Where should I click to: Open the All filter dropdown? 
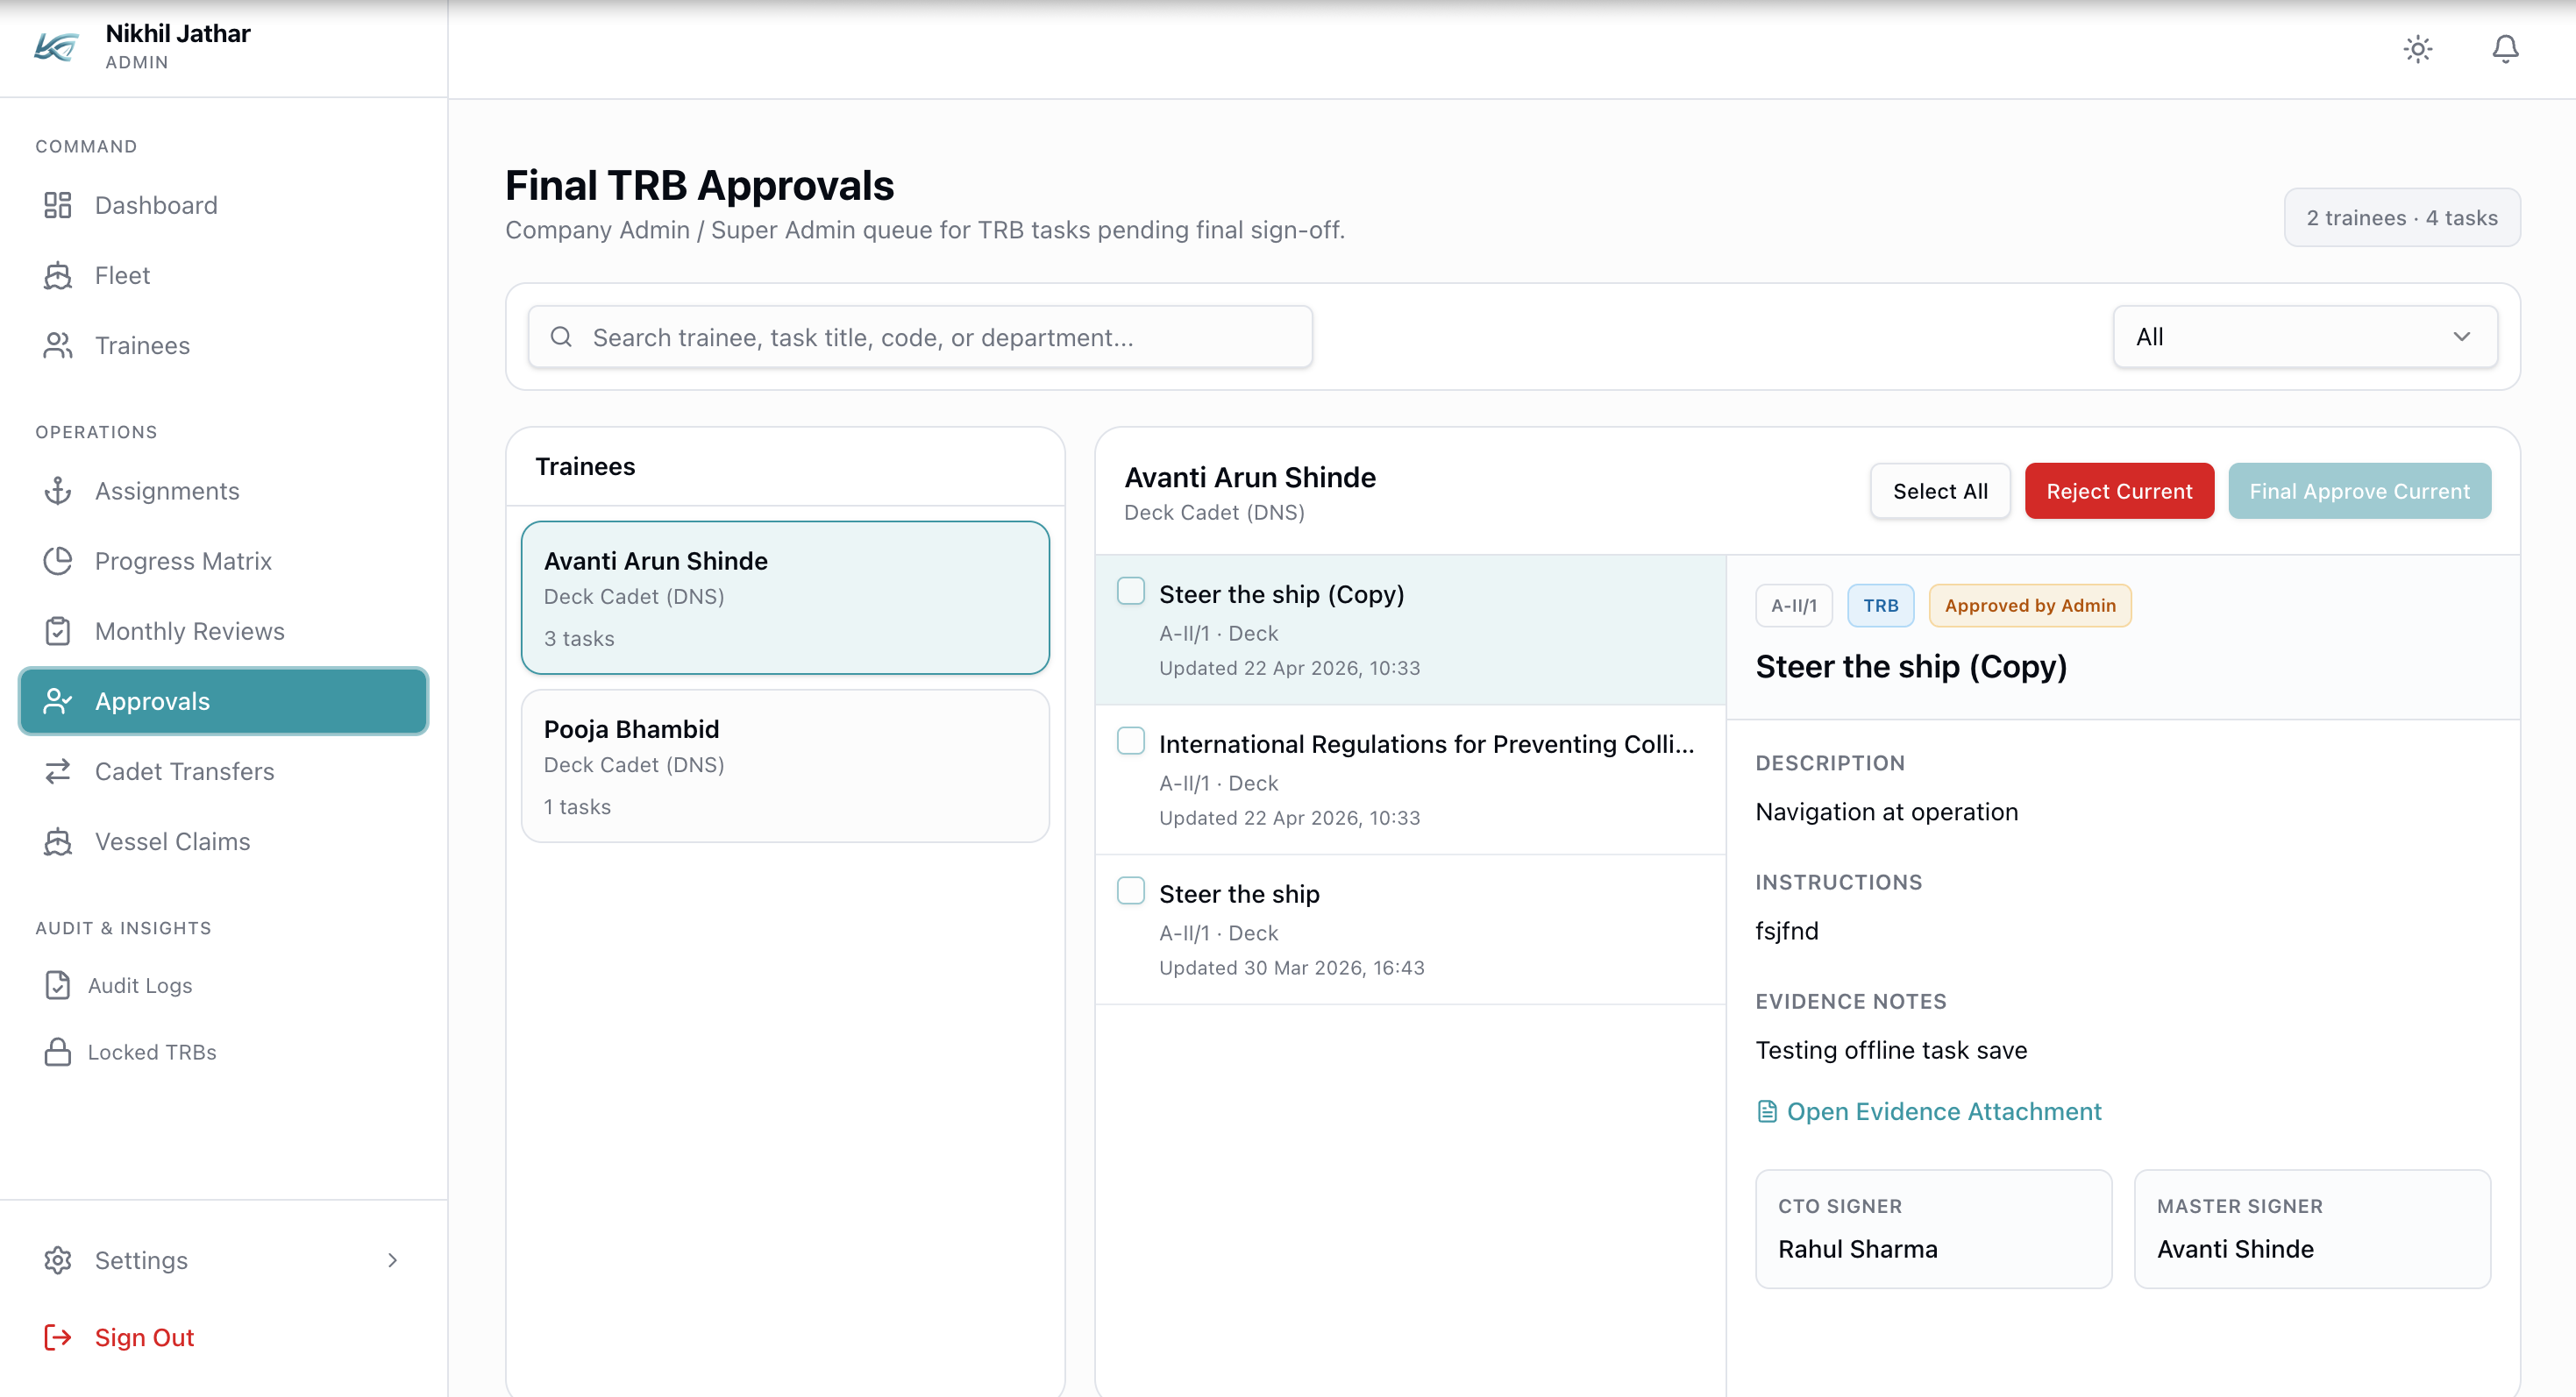[2305, 337]
